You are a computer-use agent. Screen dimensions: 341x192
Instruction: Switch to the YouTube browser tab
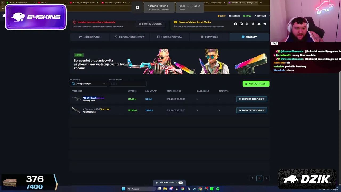[x=52, y=3]
